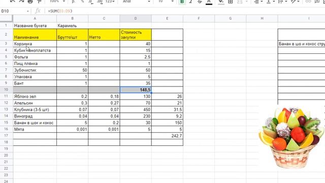325x183 pixels.
Task: Select column G header
Action: (230, 18)
